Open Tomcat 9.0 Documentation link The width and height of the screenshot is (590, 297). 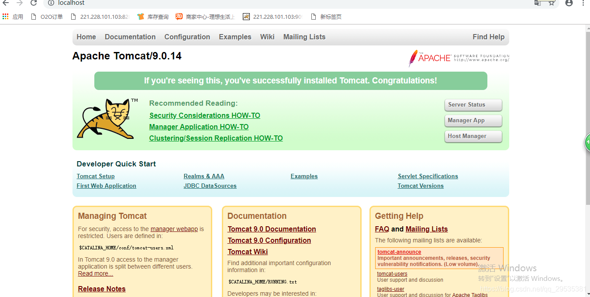coord(272,229)
